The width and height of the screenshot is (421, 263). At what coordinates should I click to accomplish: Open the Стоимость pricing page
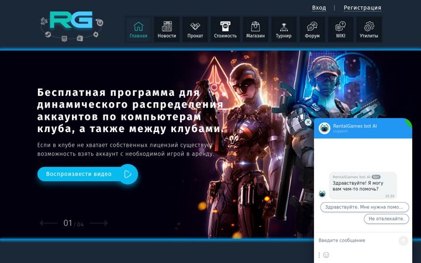(x=225, y=30)
